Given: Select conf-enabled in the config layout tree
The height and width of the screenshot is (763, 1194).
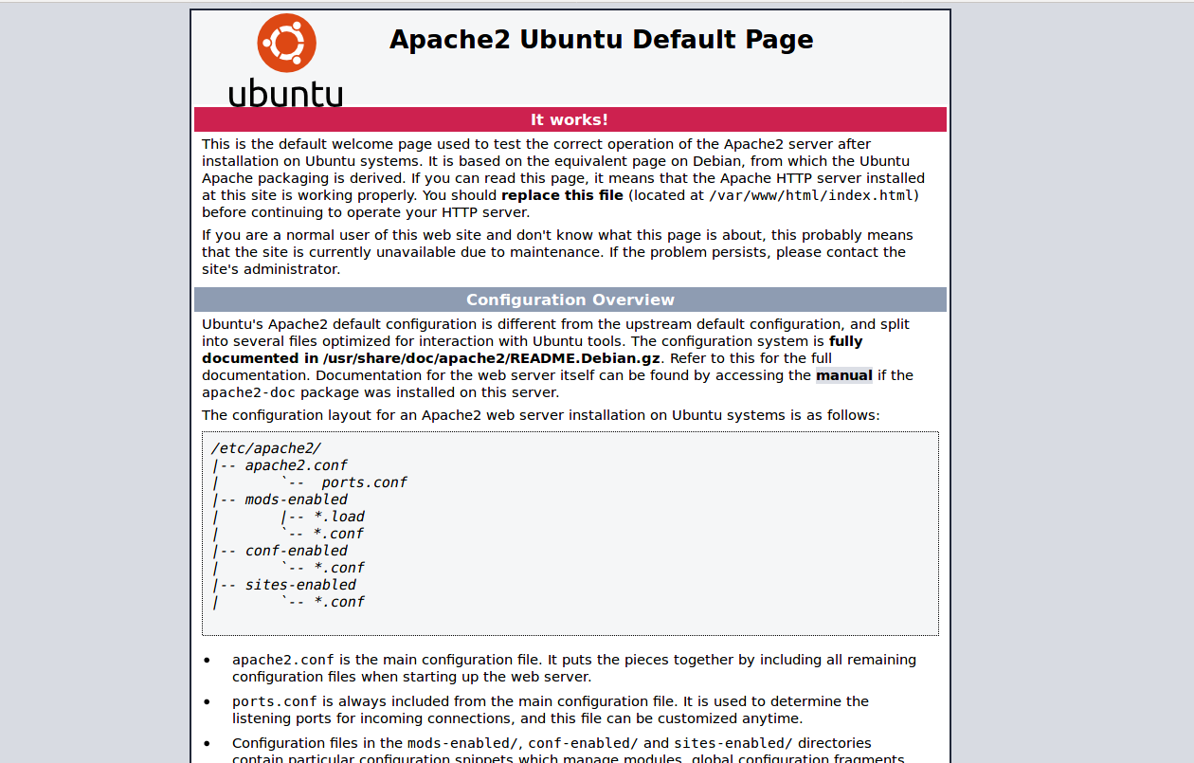Looking at the screenshot, I should click(296, 551).
